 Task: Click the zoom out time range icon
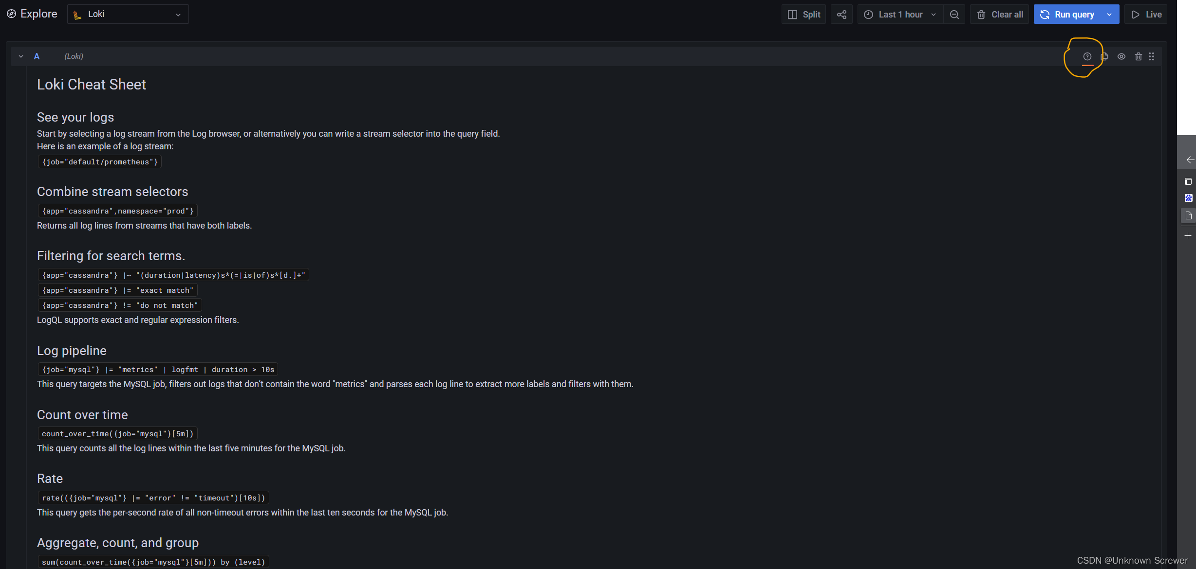pos(954,14)
